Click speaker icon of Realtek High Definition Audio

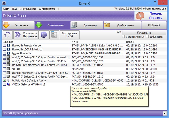[8, 81]
